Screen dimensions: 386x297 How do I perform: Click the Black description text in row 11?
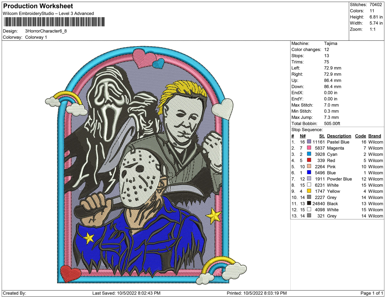click(332, 204)
